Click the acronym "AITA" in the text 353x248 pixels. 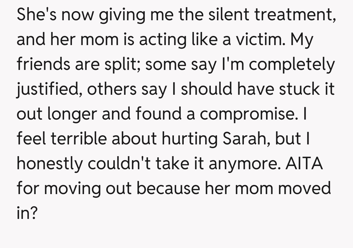(x=304, y=163)
